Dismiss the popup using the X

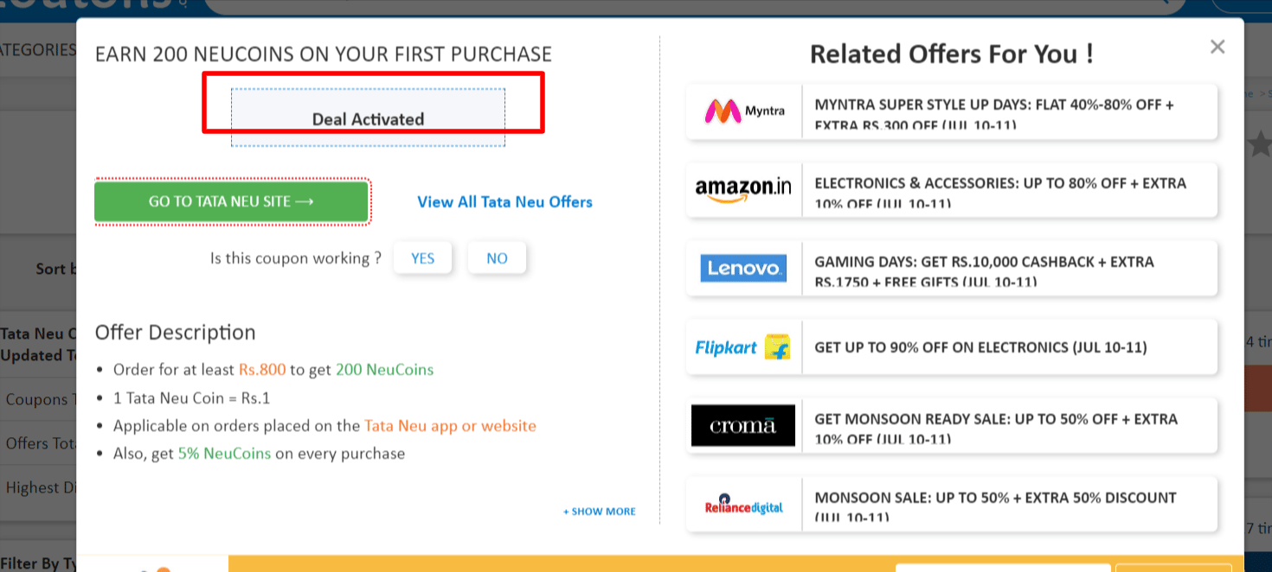coord(1217,47)
